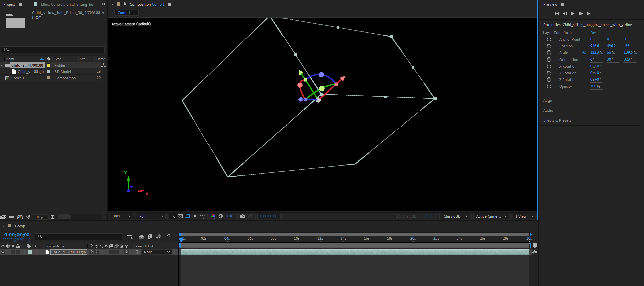This screenshot has height=286, width=644.
Task: Click the Reset Exposure icon
Action: tap(221, 216)
